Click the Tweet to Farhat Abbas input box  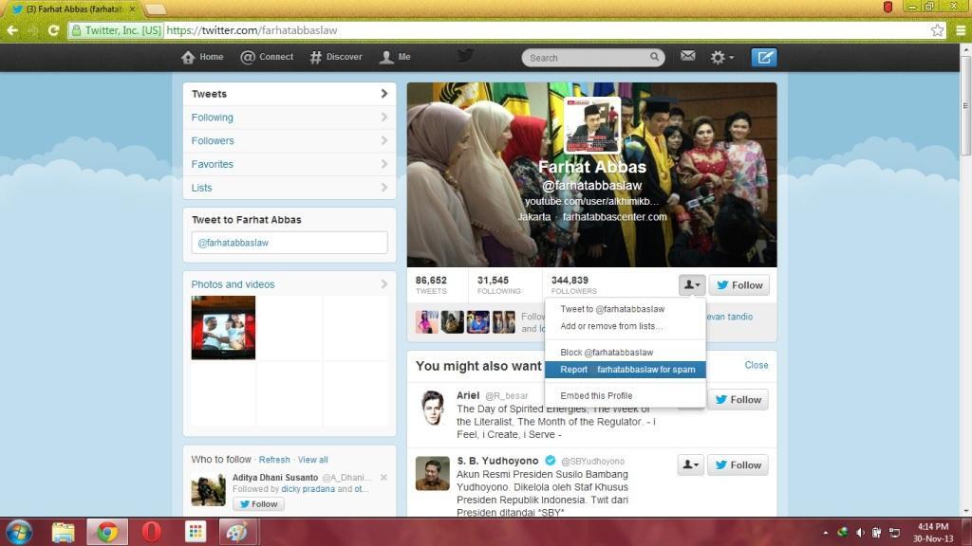pyautogui.click(x=290, y=243)
